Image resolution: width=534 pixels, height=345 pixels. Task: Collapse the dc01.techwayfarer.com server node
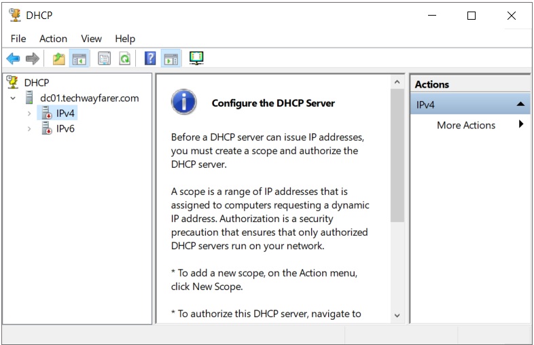pos(13,98)
